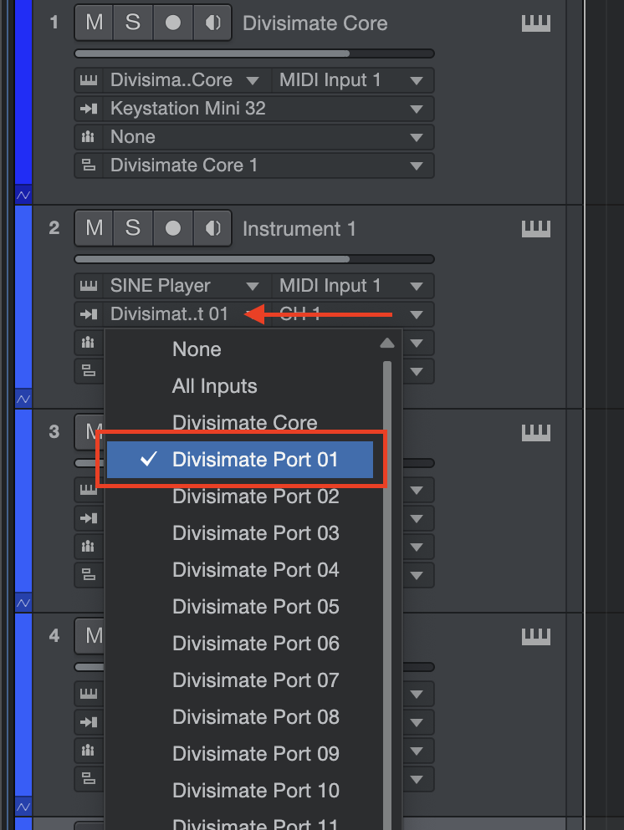Select All Inputs in the list
The width and height of the screenshot is (624, 830).
click(x=240, y=386)
